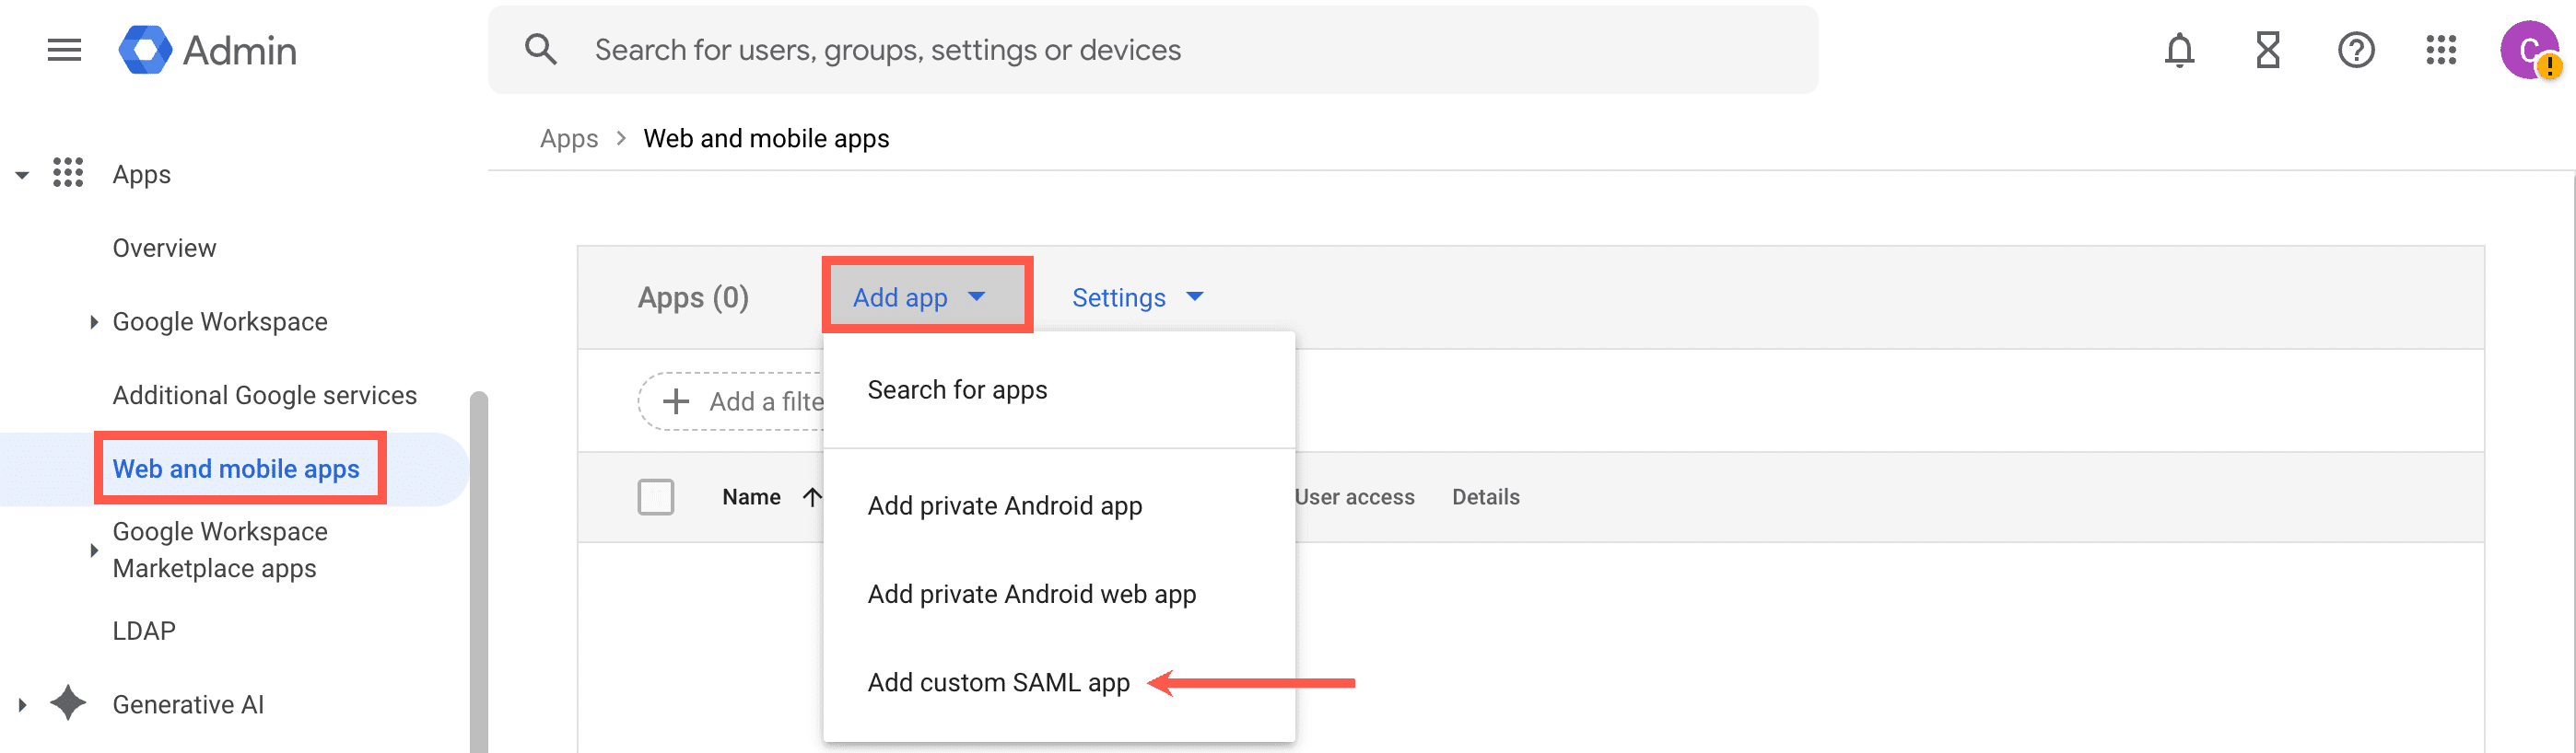Open the Settings dropdown
This screenshot has height=753, width=2576.
[x=1137, y=297]
